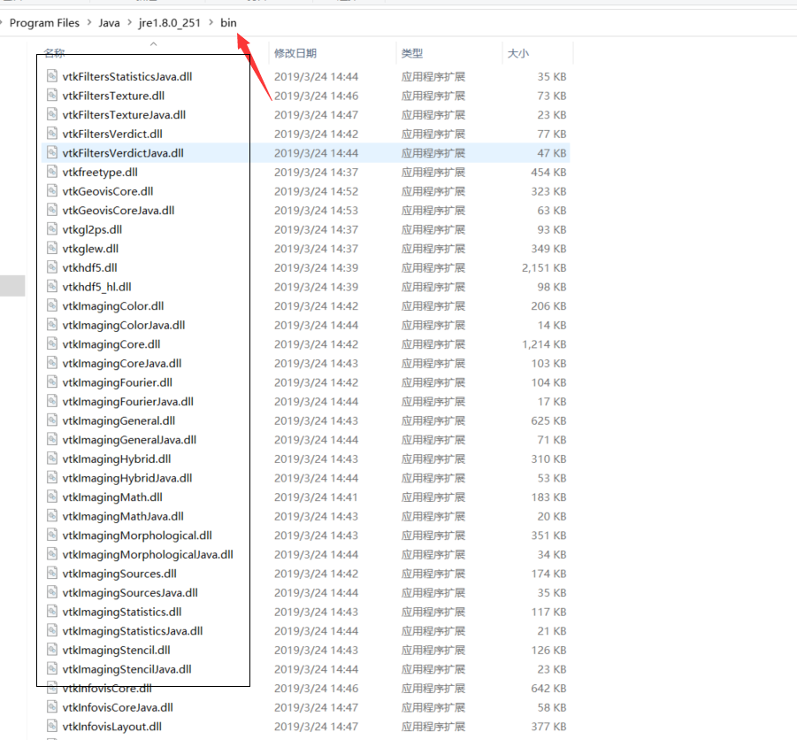
Task: Click the vtkImagingSources.dll file icon
Action: pos(50,573)
